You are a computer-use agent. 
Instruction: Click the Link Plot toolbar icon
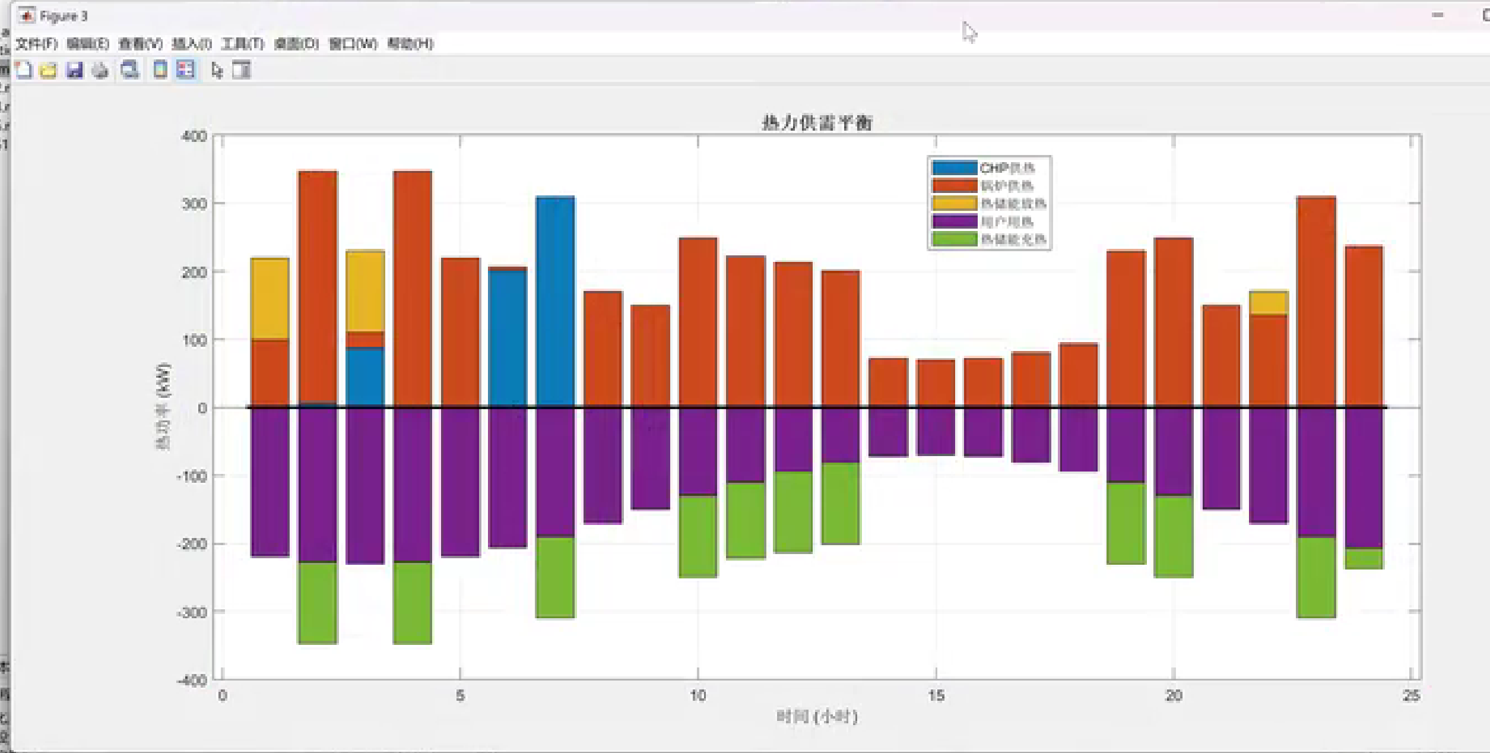pos(129,70)
